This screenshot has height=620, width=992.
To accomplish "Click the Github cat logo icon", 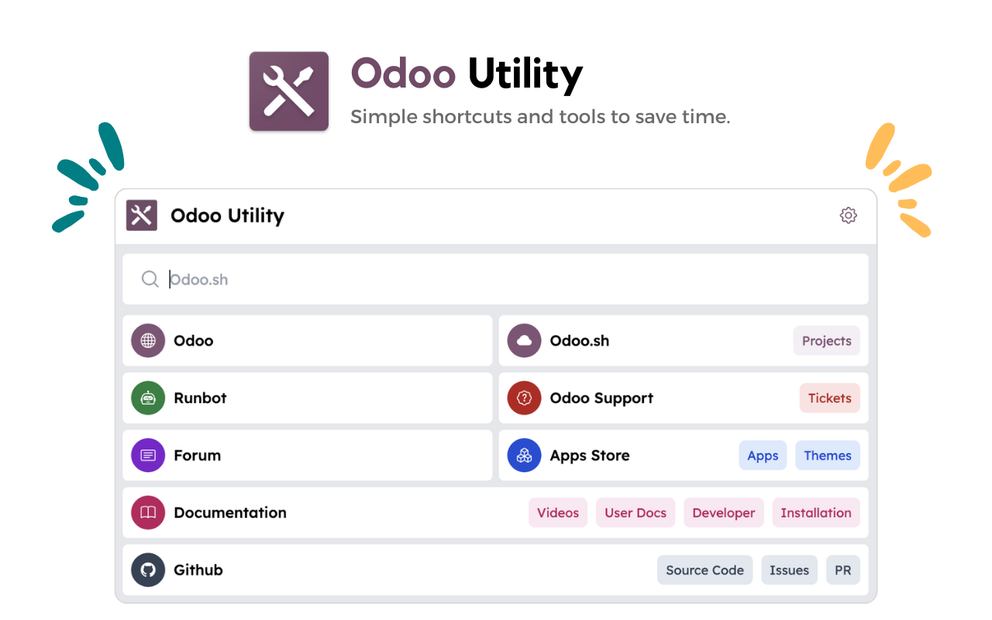I will click(x=148, y=570).
